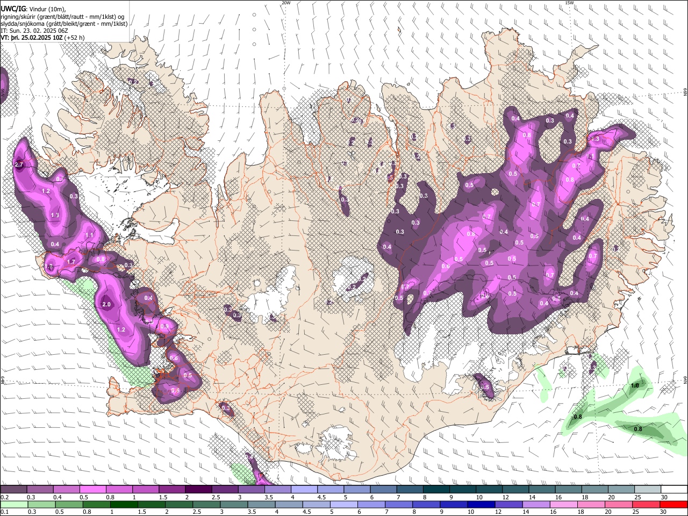
Task: Pick the red 25 swatch in the lower legend row
Action: click(647, 504)
